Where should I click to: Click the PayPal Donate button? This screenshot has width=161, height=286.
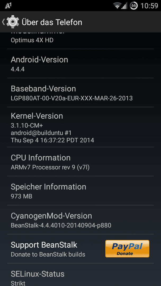127,249
